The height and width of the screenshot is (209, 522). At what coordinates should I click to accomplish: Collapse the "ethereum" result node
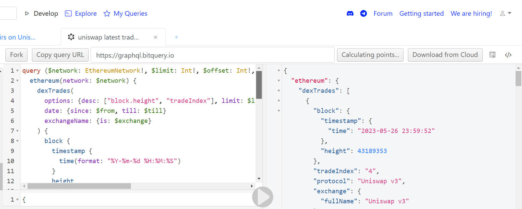(x=279, y=81)
